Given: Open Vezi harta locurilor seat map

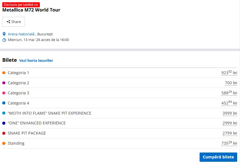Looking at the screenshot, I should click(x=36, y=60).
